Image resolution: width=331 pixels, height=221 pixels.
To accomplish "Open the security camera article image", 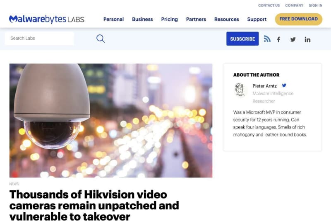I will (x=111, y=121).
